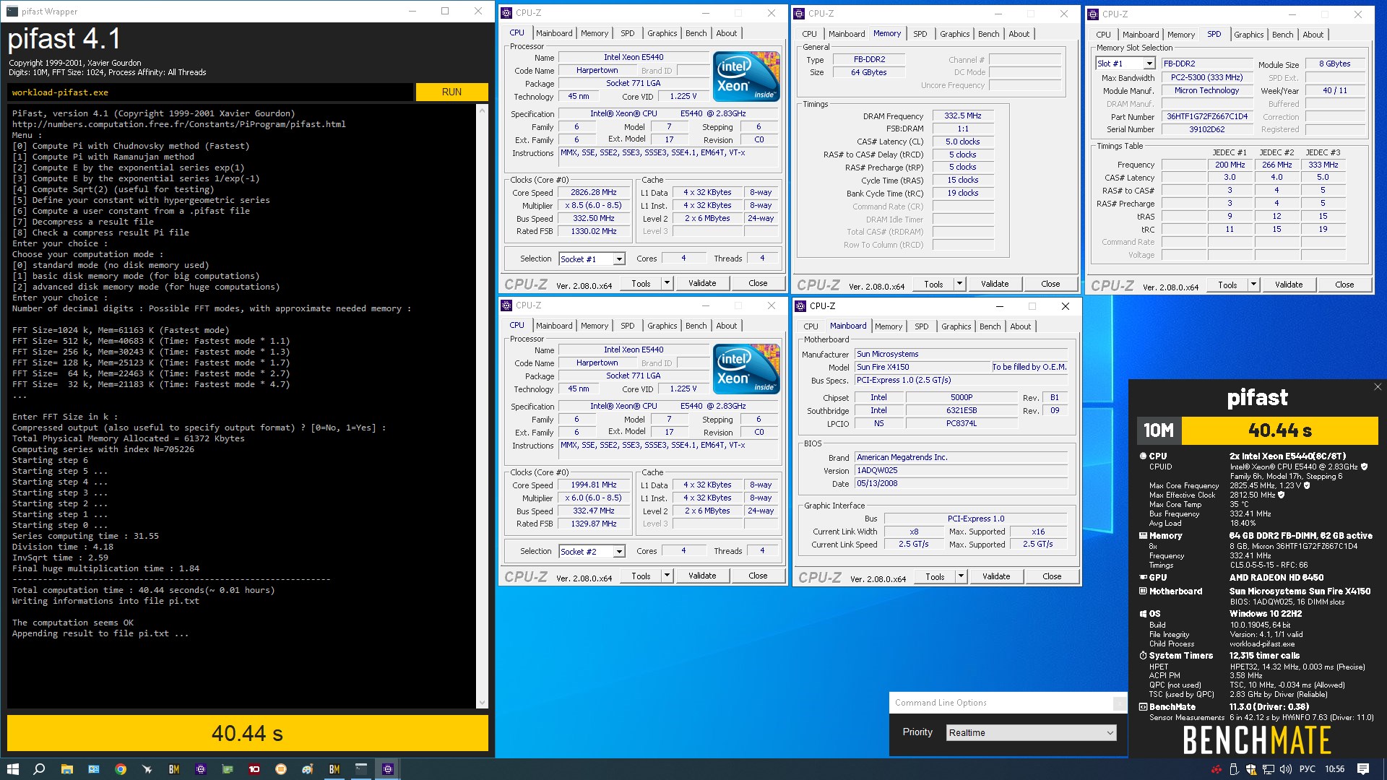Open the paint palette taskbar icon

308,769
